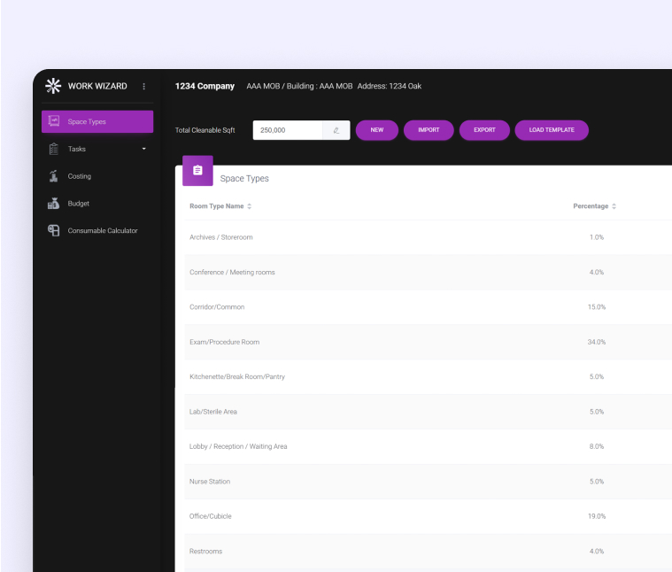Select the Archives / Storeroom row
The image size is (672, 572).
(x=429, y=237)
